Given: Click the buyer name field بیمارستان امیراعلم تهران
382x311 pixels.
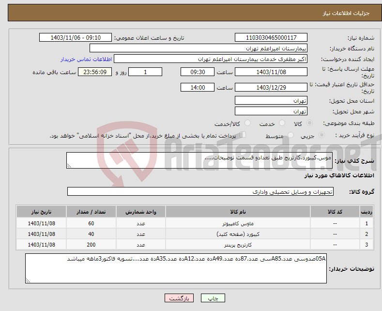Looking at the screenshot, I should [199, 48].
